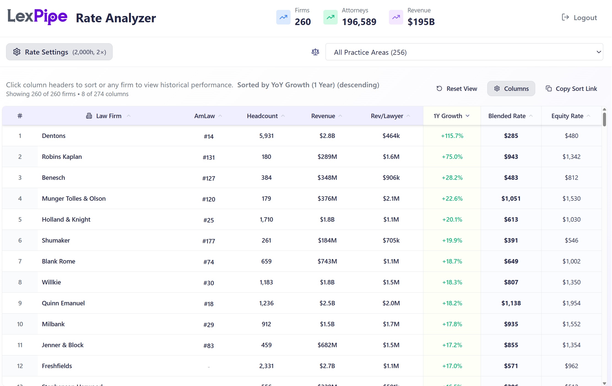The image size is (612, 386).
Task: View Quinn Emanuel historical performance
Action: pos(63,303)
